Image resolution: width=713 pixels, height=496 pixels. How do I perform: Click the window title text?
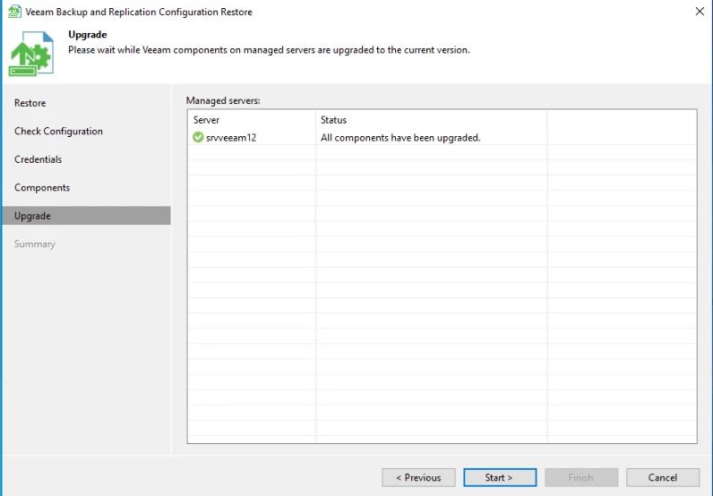pyautogui.click(x=139, y=12)
